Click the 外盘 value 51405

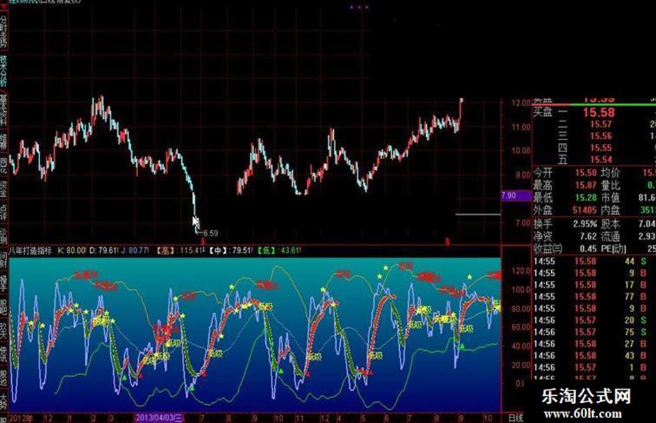(x=584, y=210)
